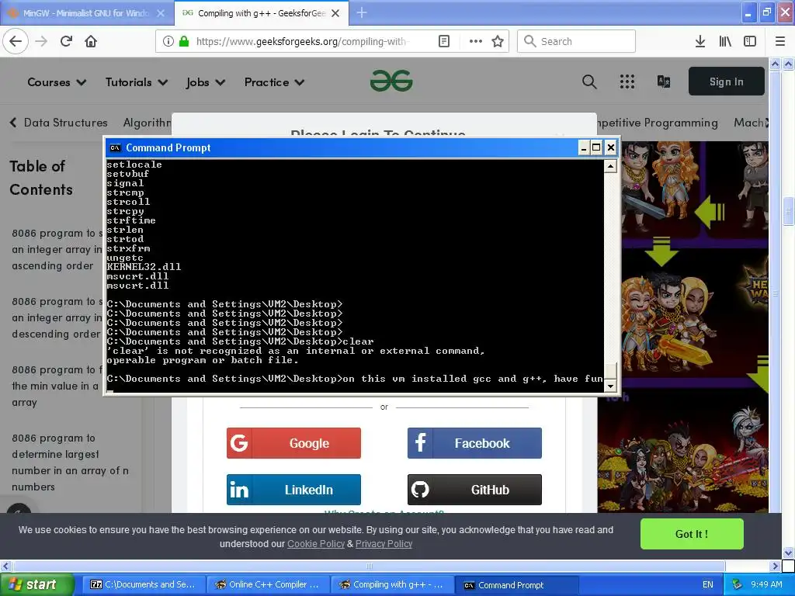Open the Data Structures topic link

65,123
